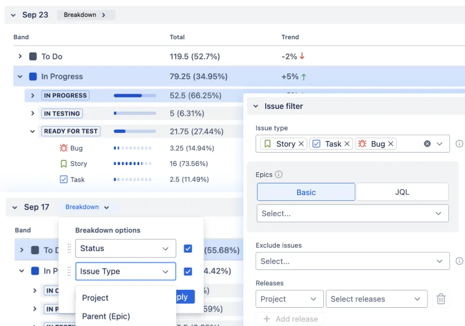Image resolution: width=465 pixels, height=326 pixels.
Task: Open the Status breakdown dropdown
Action: [126, 248]
